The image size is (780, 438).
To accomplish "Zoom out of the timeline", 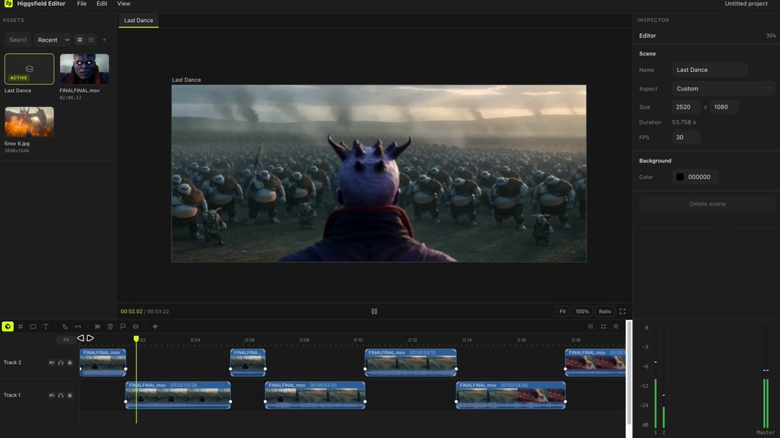I will [x=591, y=326].
